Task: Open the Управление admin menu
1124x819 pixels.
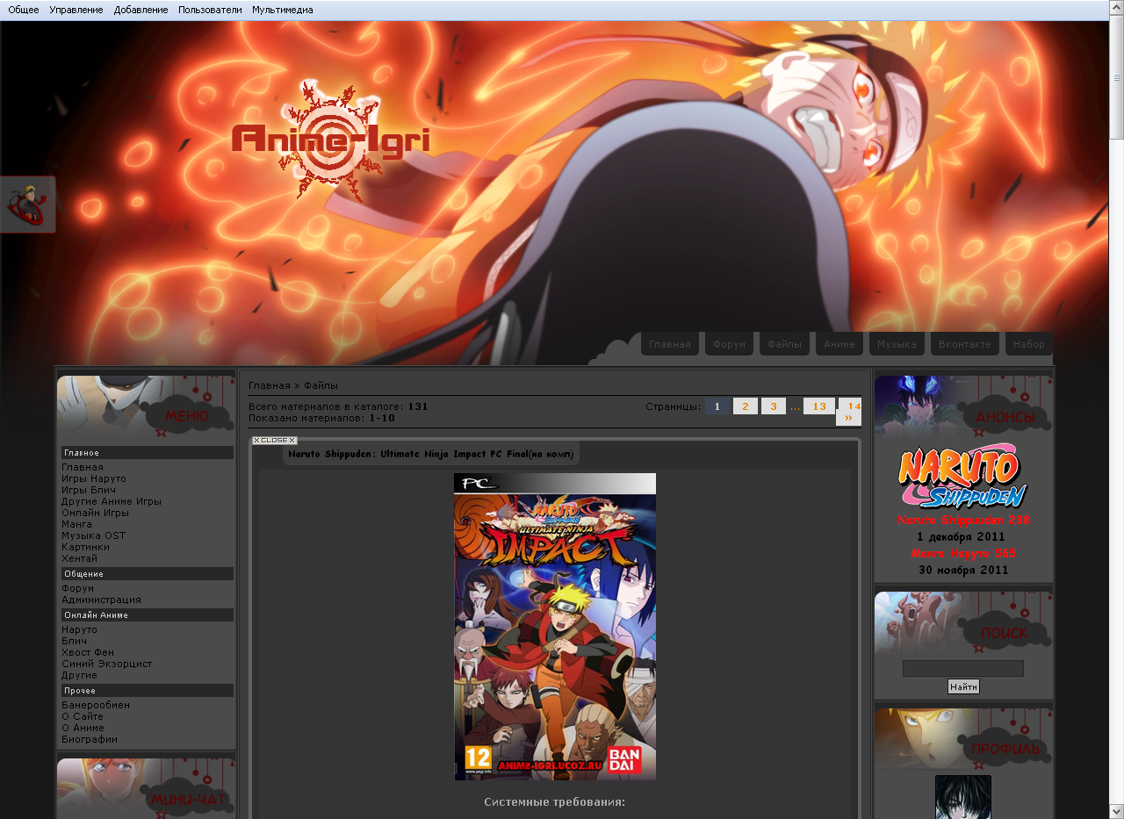Action: (76, 10)
